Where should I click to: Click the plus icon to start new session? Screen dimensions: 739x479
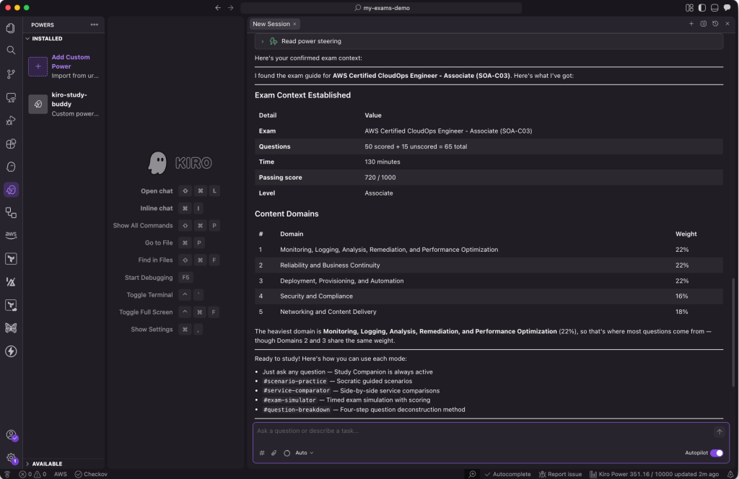691,24
